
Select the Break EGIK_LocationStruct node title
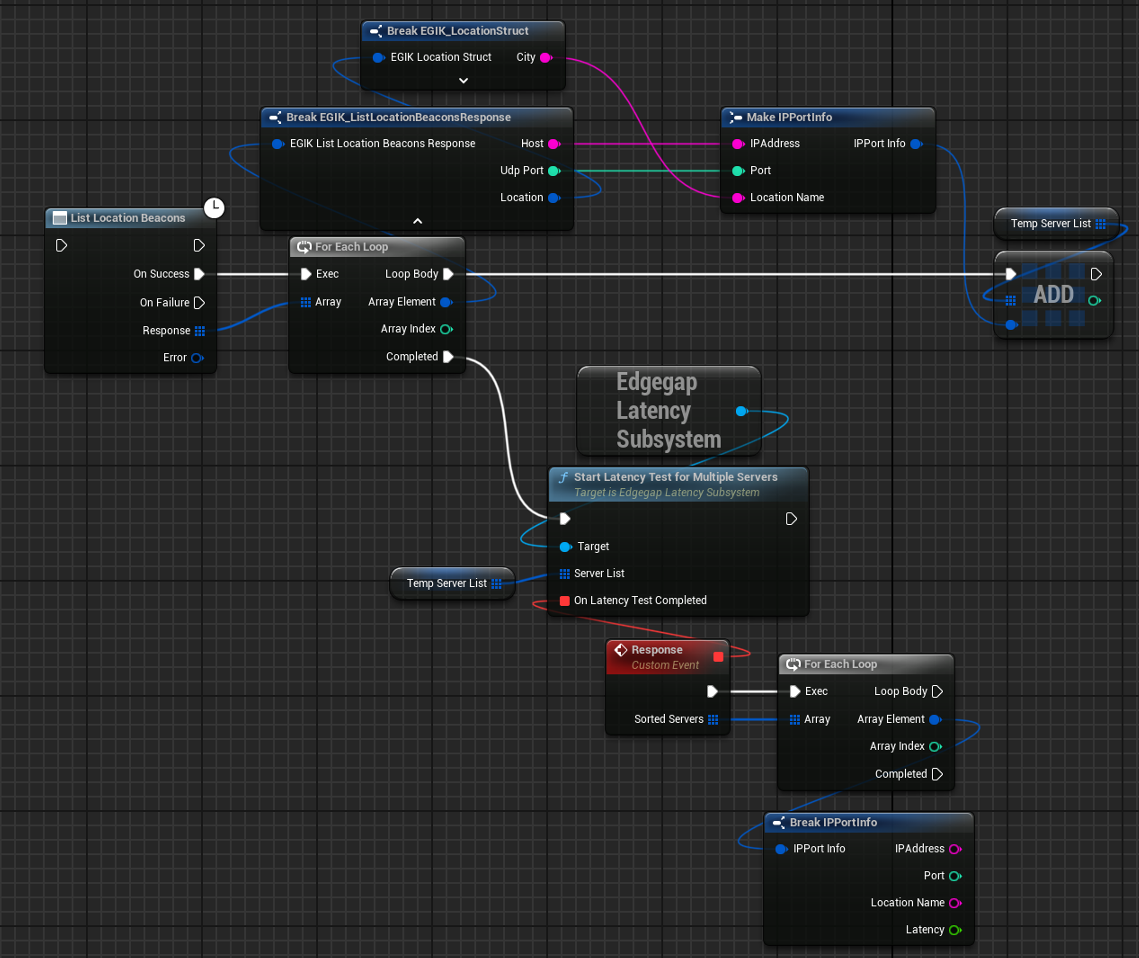coord(457,31)
